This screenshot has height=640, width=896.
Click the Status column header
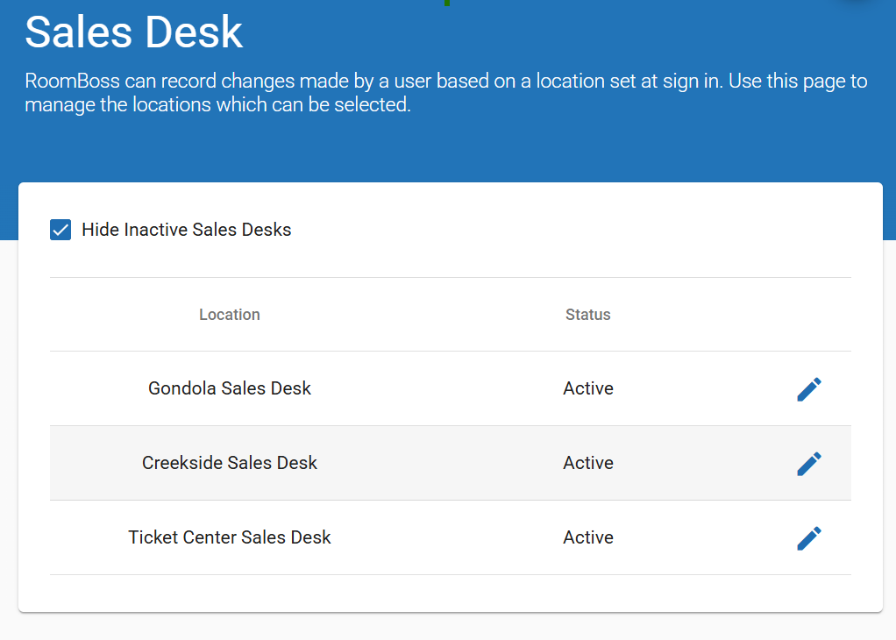(x=587, y=315)
